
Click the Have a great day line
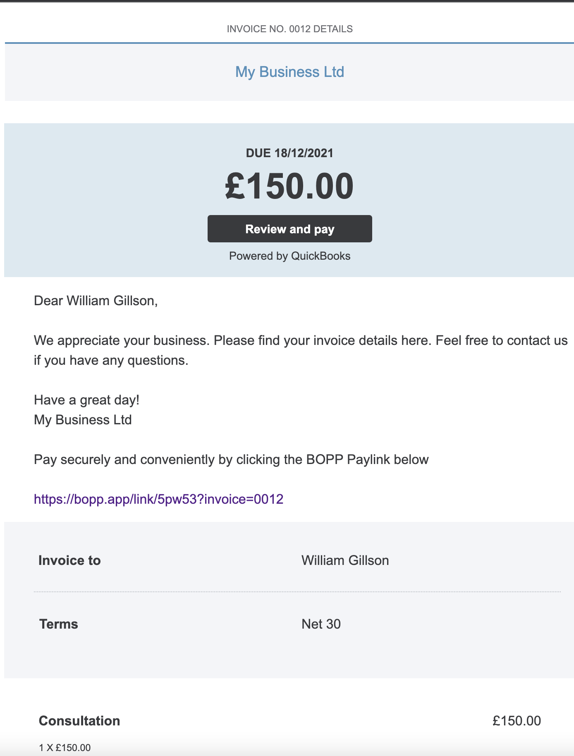point(86,400)
